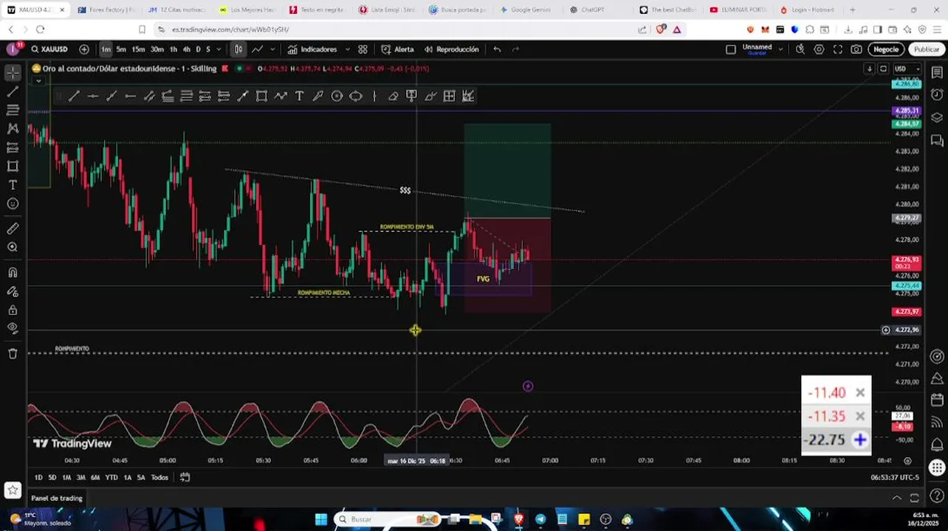Switch to the ChatGPT browser tab

(x=593, y=10)
